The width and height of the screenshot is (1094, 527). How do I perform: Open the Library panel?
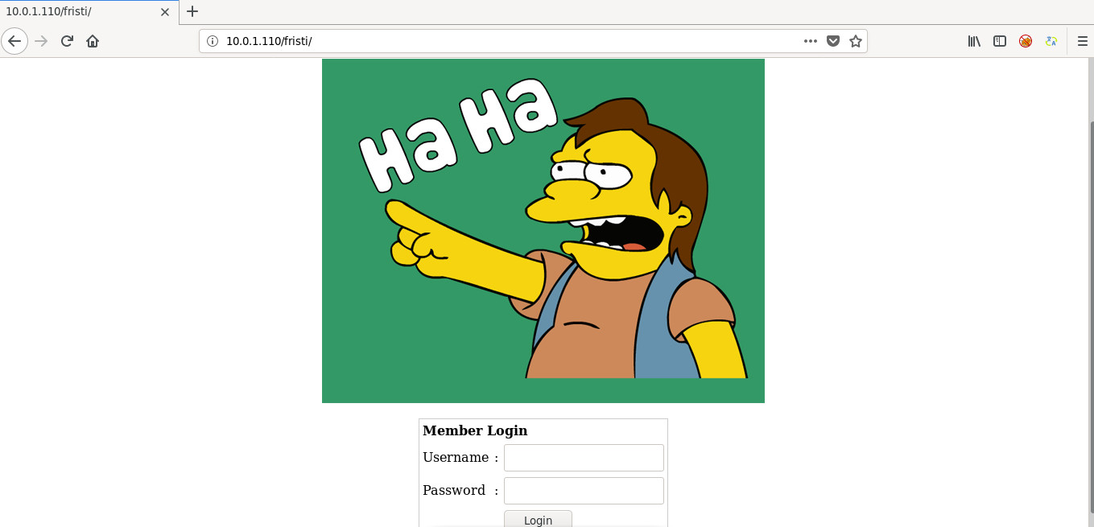(974, 41)
